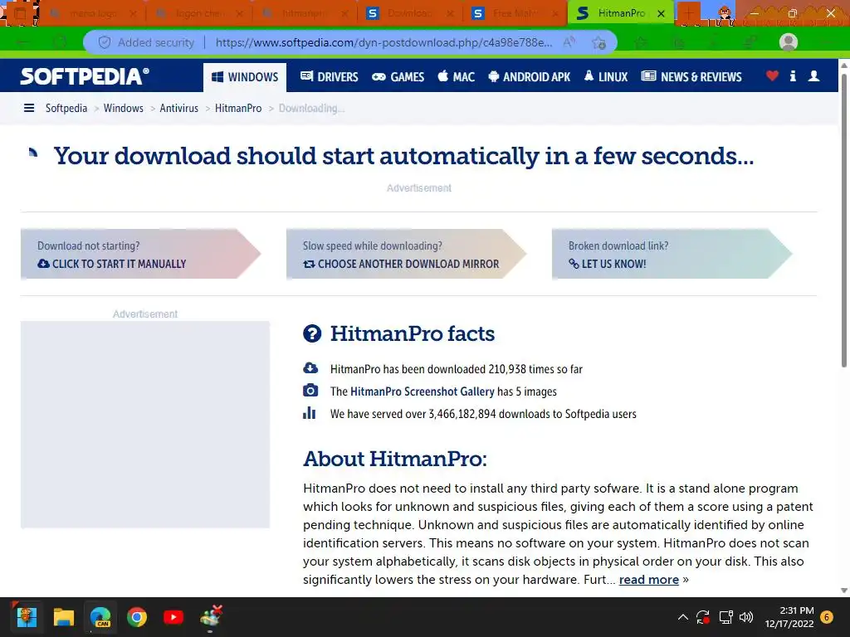Close the Free Malw... tab
The width and height of the screenshot is (850, 637).
[x=555, y=13]
